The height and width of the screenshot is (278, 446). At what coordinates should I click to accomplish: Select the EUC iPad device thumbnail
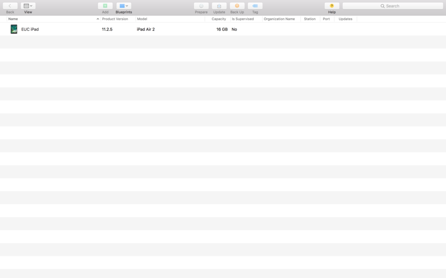[14, 29]
